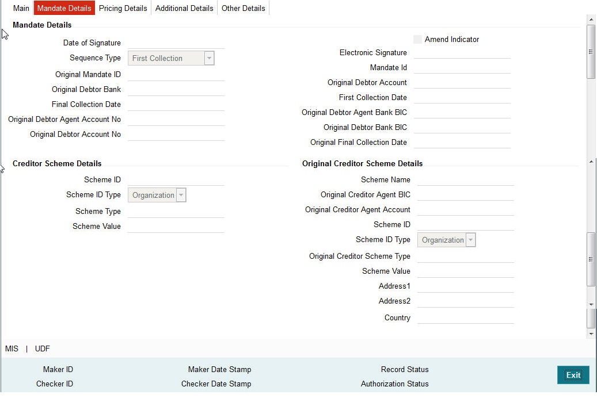Switch to the Main tab
597x406 pixels.
pyautogui.click(x=21, y=8)
